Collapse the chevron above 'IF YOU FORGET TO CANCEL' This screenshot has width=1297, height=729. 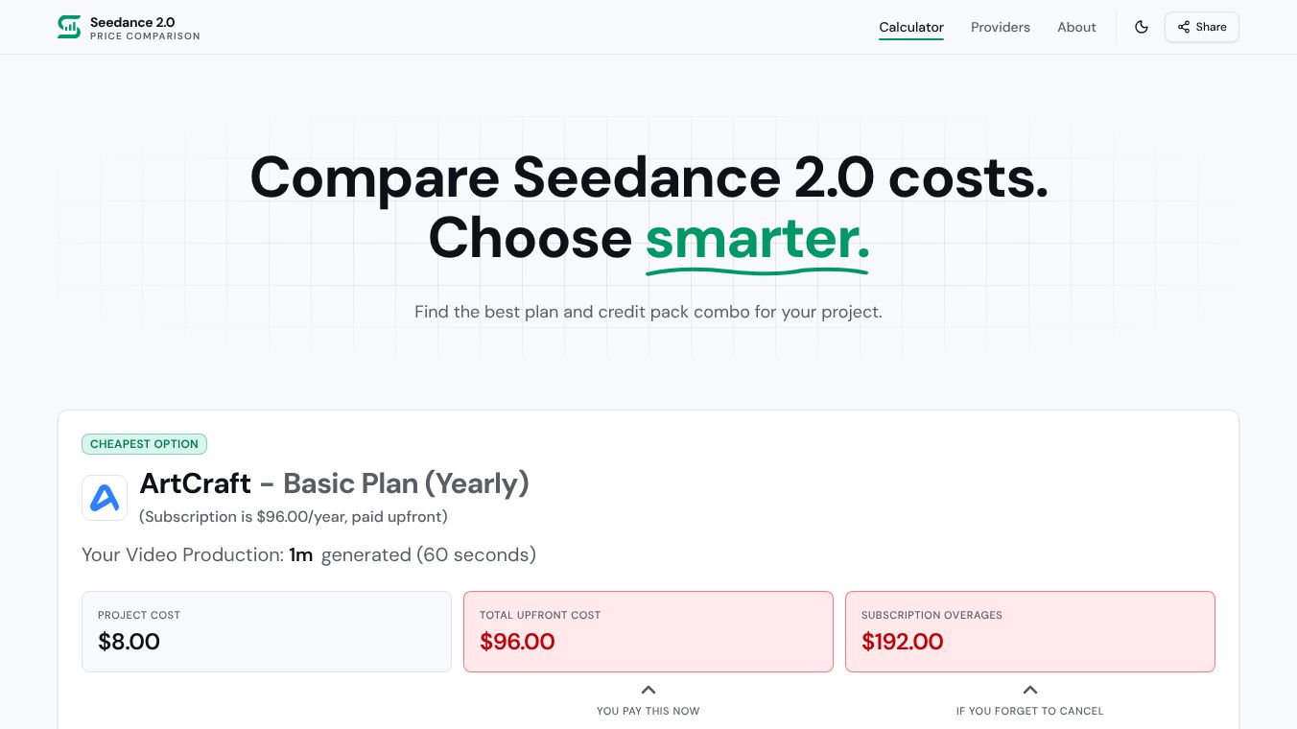(x=1030, y=690)
